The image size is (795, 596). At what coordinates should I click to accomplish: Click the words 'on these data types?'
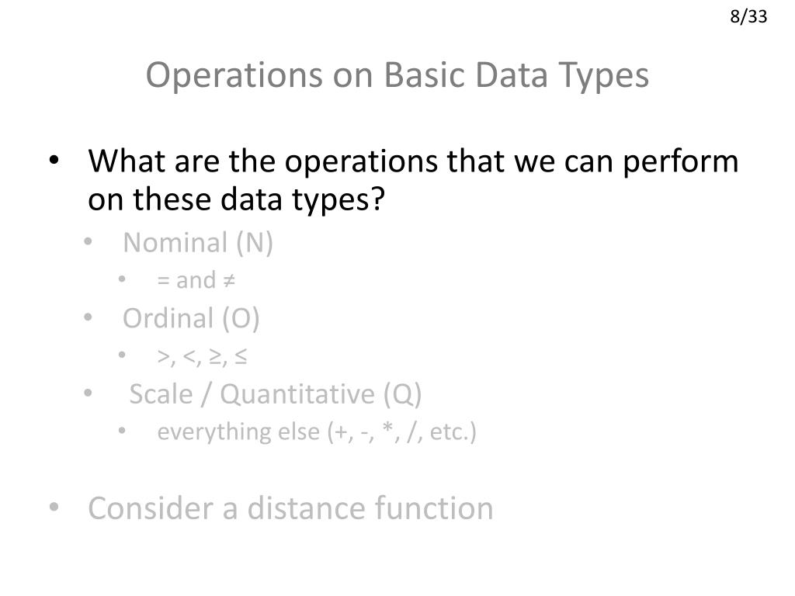[x=236, y=199]
